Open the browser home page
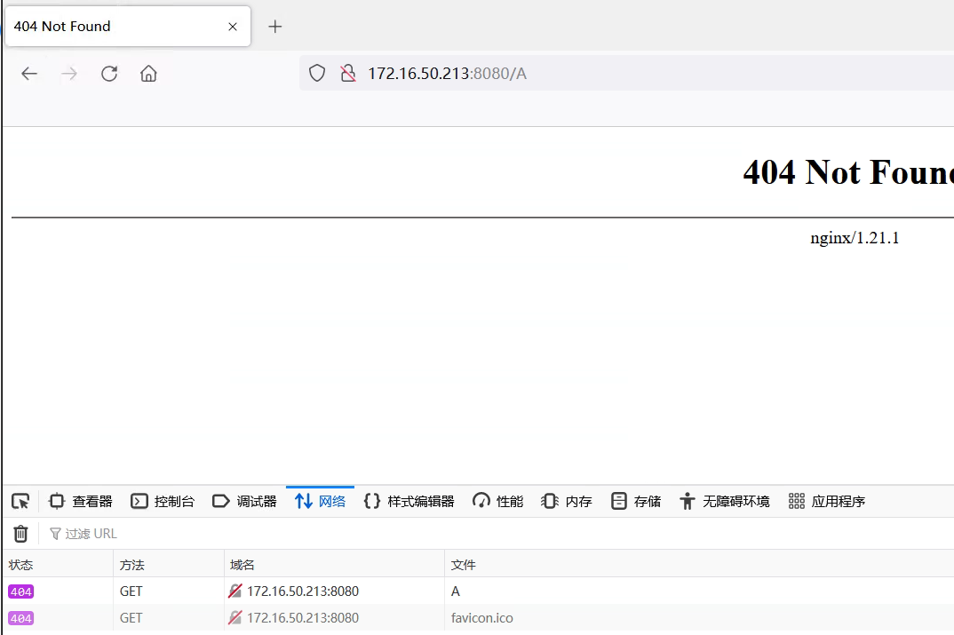The height and width of the screenshot is (635, 954). (148, 74)
